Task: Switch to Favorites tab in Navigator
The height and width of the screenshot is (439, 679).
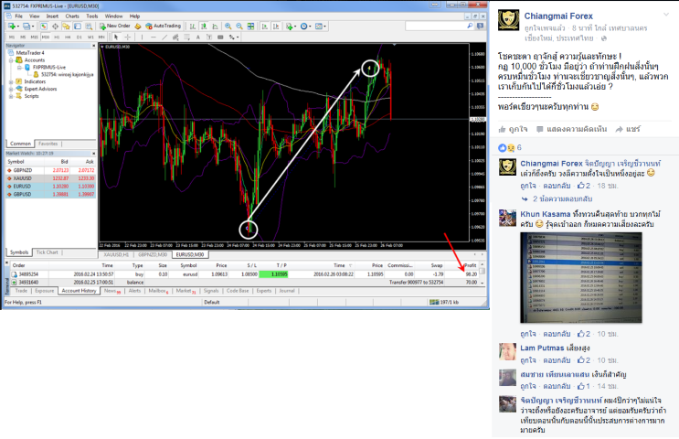Action: [x=48, y=144]
